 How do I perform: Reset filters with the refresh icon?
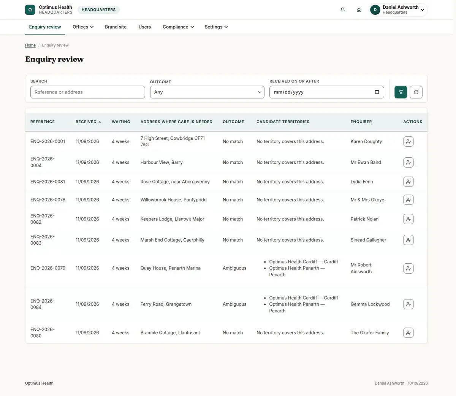click(416, 92)
